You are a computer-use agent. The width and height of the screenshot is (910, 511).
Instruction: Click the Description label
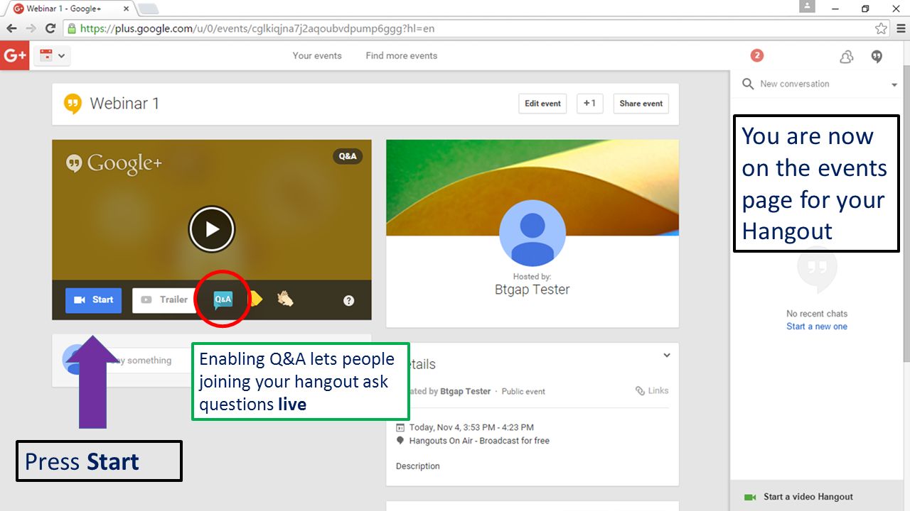418,466
